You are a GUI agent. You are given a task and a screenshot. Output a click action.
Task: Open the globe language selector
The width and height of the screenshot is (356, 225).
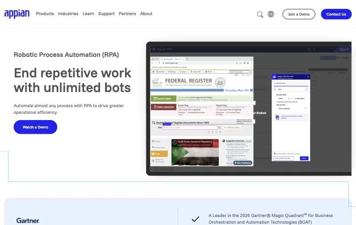pos(271,14)
